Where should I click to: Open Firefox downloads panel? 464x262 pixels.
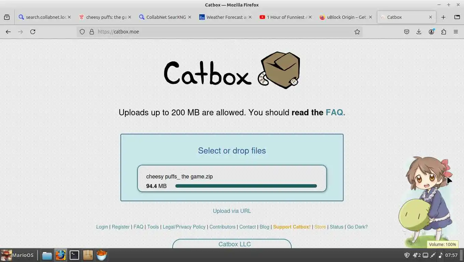(x=419, y=32)
